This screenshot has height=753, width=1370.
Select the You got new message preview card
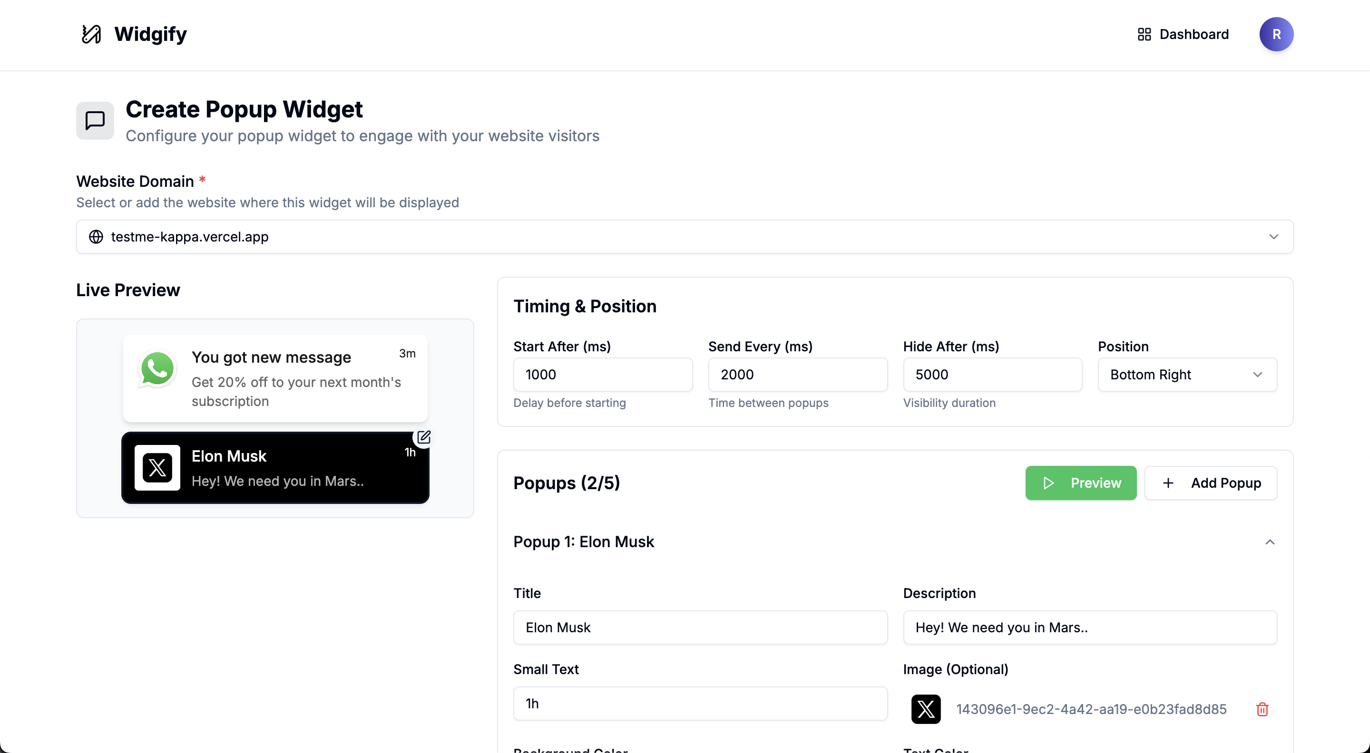tap(275, 378)
